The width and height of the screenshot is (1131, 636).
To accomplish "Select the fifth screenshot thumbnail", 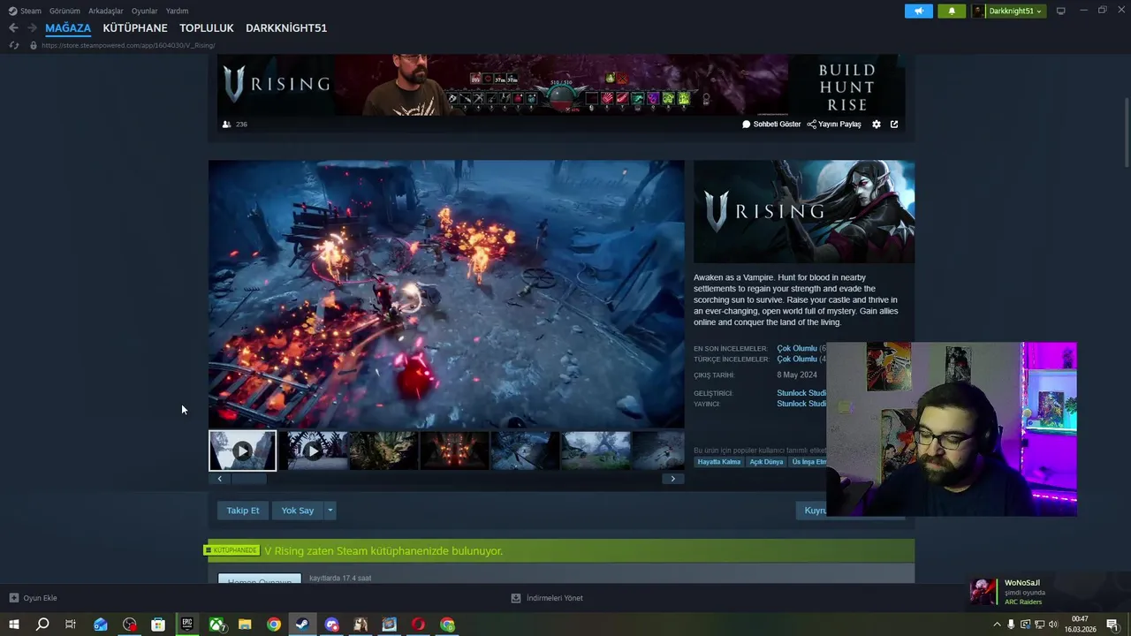I will pos(525,450).
